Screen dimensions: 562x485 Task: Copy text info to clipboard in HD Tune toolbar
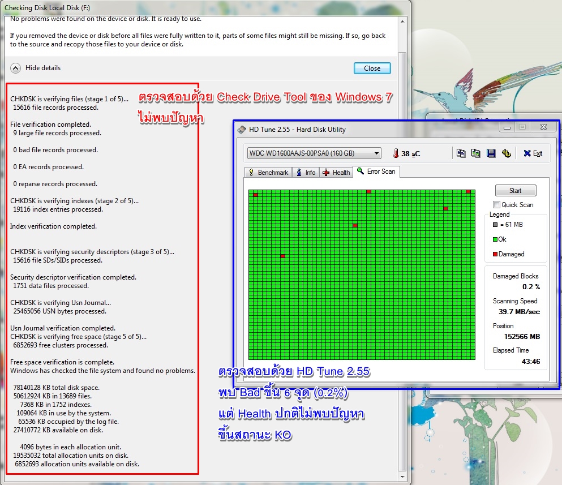pyautogui.click(x=461, y=153)
